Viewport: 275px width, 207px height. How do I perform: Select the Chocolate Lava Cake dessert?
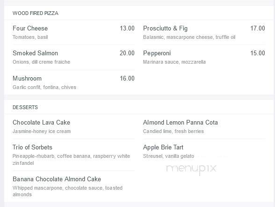tap(41, 123)
